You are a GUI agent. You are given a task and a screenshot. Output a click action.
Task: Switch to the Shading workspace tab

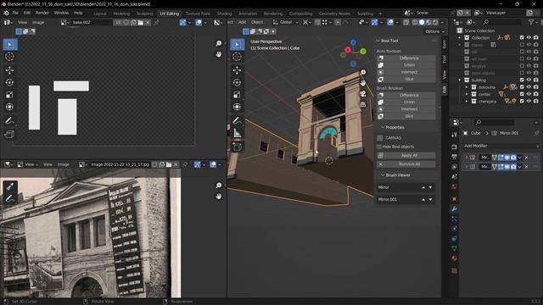224,14
